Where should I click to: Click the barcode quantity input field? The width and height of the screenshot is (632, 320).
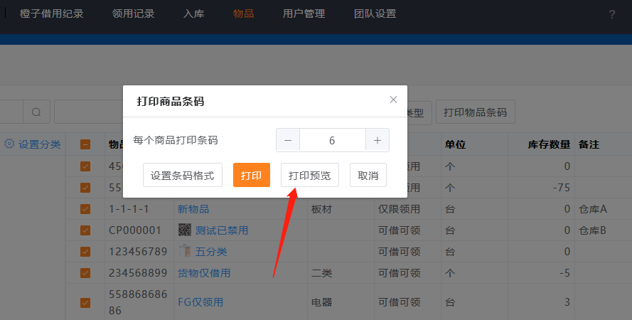(332, 140)
